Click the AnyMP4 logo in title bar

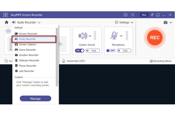pos(6,15)
